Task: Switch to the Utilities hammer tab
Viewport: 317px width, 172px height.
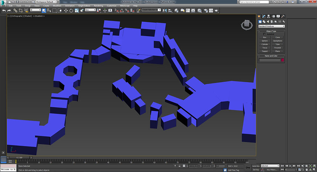Action: pyautogui.click(x=283, y=16)
